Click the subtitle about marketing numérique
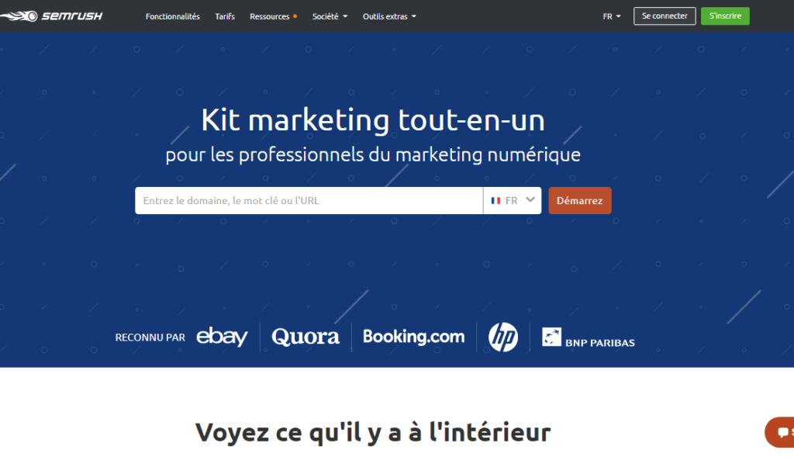The width and height of the screenshot is (794, 457). tap(373, 155)
